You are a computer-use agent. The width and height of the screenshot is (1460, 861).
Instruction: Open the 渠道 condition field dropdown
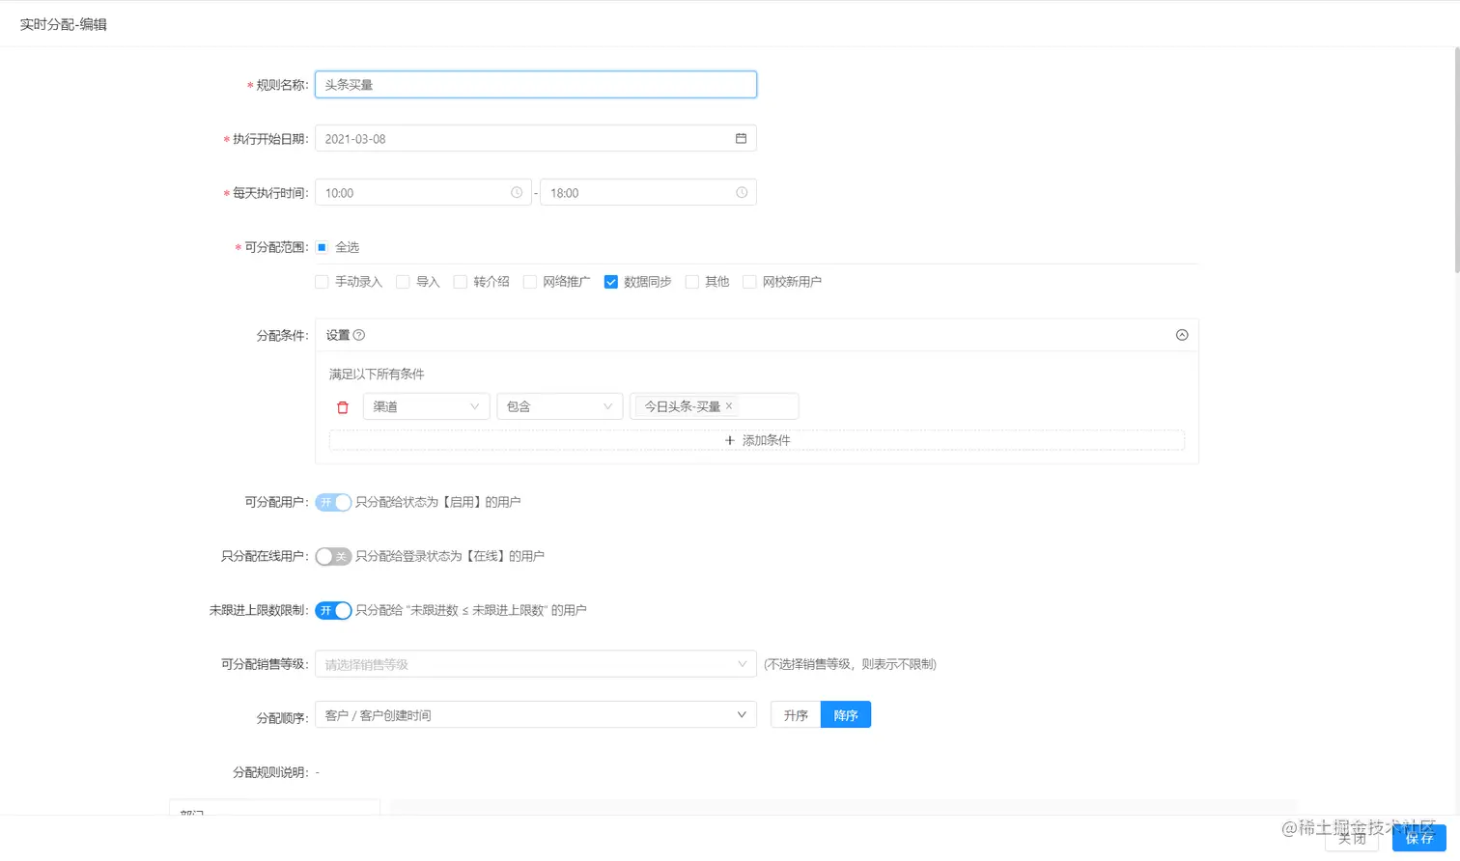click(427, 406)
